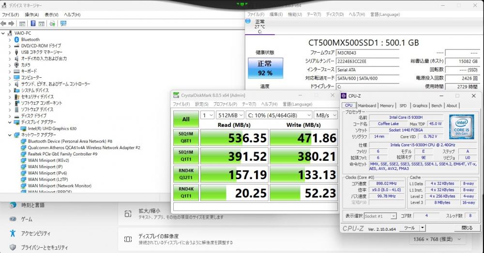The height and width of the screenshot is (253, 484).
Task: Click the 閉じる button in CPU-Z
Action: tap(467, 228)
